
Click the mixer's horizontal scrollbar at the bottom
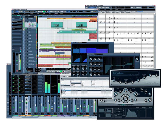pos(51,118)
